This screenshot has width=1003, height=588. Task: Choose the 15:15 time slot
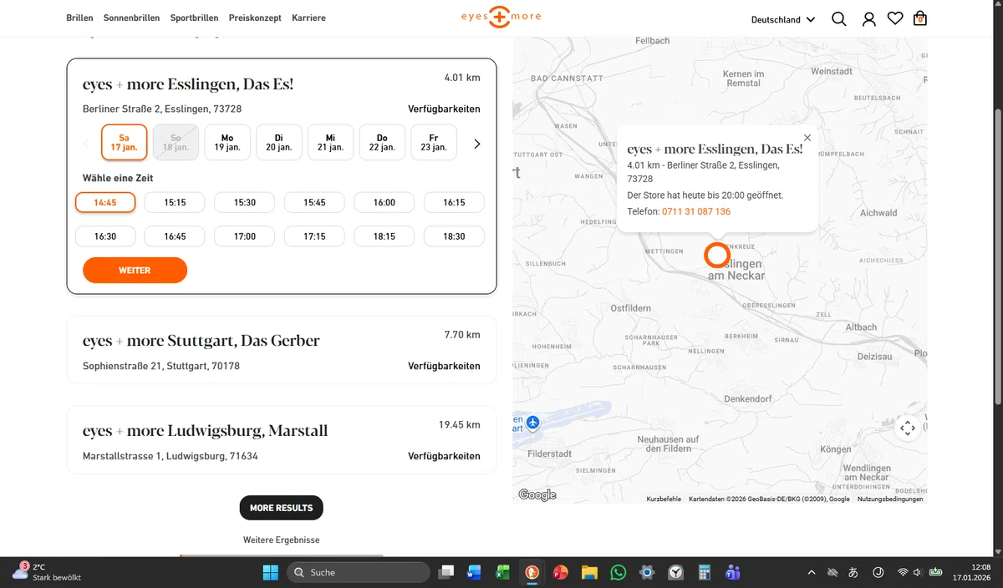[175, 202]
